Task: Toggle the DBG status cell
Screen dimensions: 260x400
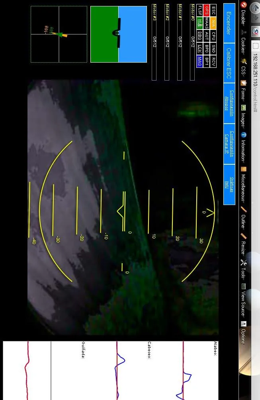Action: coord(200,36)
